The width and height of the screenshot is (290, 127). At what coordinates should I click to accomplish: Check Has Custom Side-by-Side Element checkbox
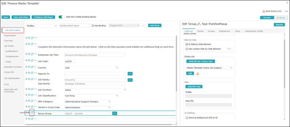click(187, 49)
